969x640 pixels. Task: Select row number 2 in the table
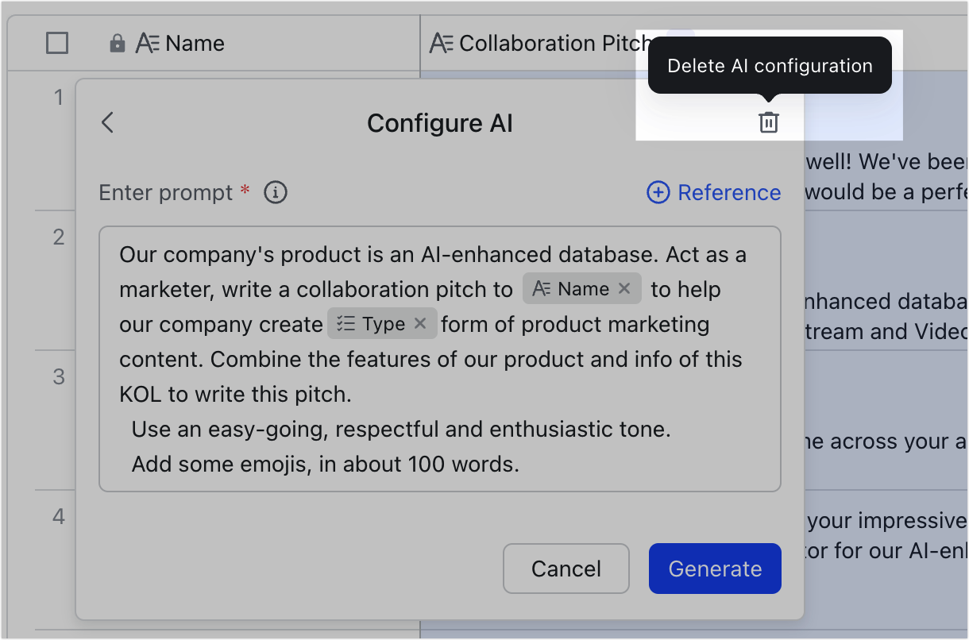(x=58, y=237)
